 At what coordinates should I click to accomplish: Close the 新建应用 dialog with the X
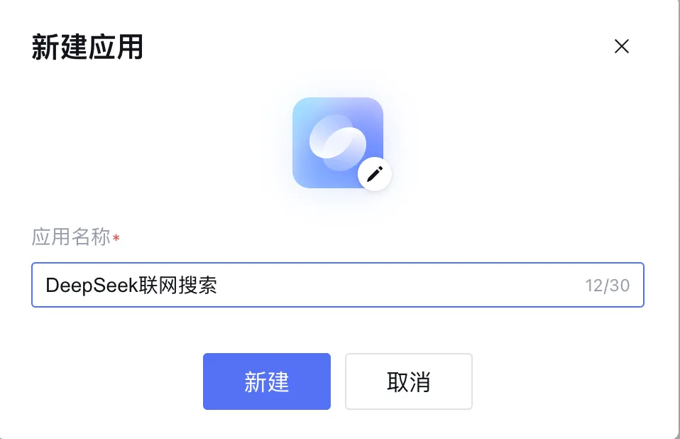click(622, 46)
